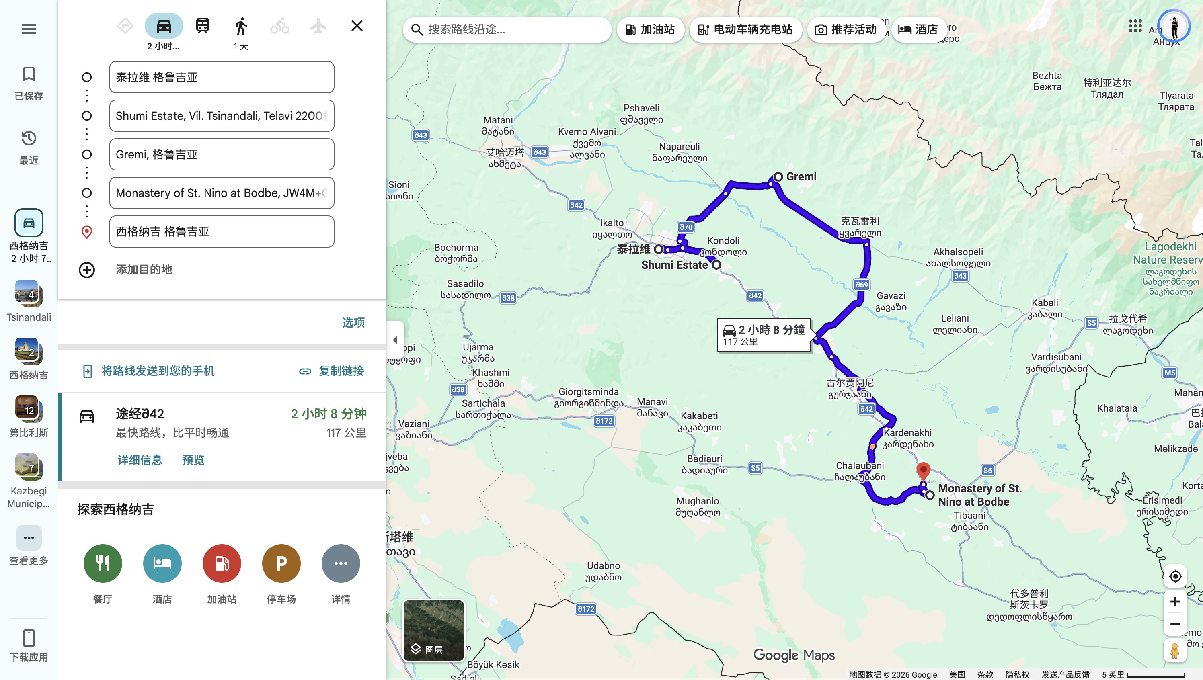This screenshot has height=680, width=1203.
Task: Search along the route field
Action: point(507,29)
